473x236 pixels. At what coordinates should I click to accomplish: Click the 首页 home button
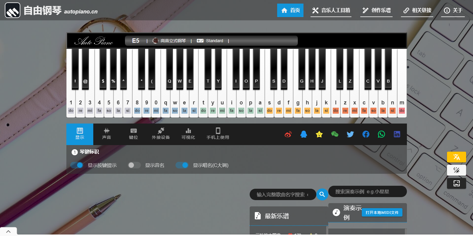tap(290, 10)
